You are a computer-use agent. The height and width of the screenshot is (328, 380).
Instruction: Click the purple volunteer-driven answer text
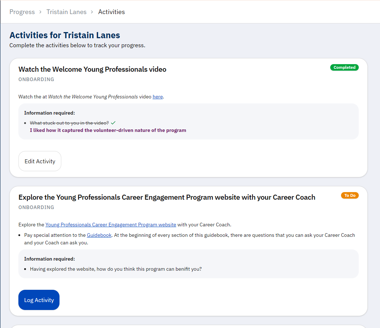coord(108,130)
